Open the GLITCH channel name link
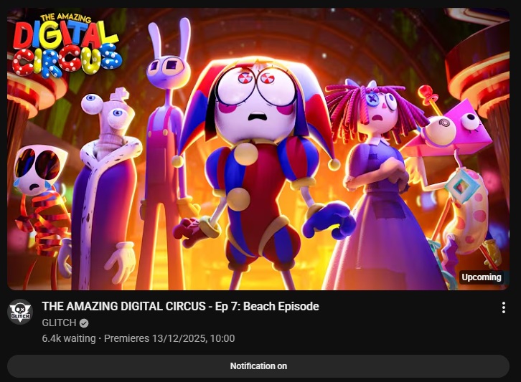521x382 pixels. tap(59, 323)
